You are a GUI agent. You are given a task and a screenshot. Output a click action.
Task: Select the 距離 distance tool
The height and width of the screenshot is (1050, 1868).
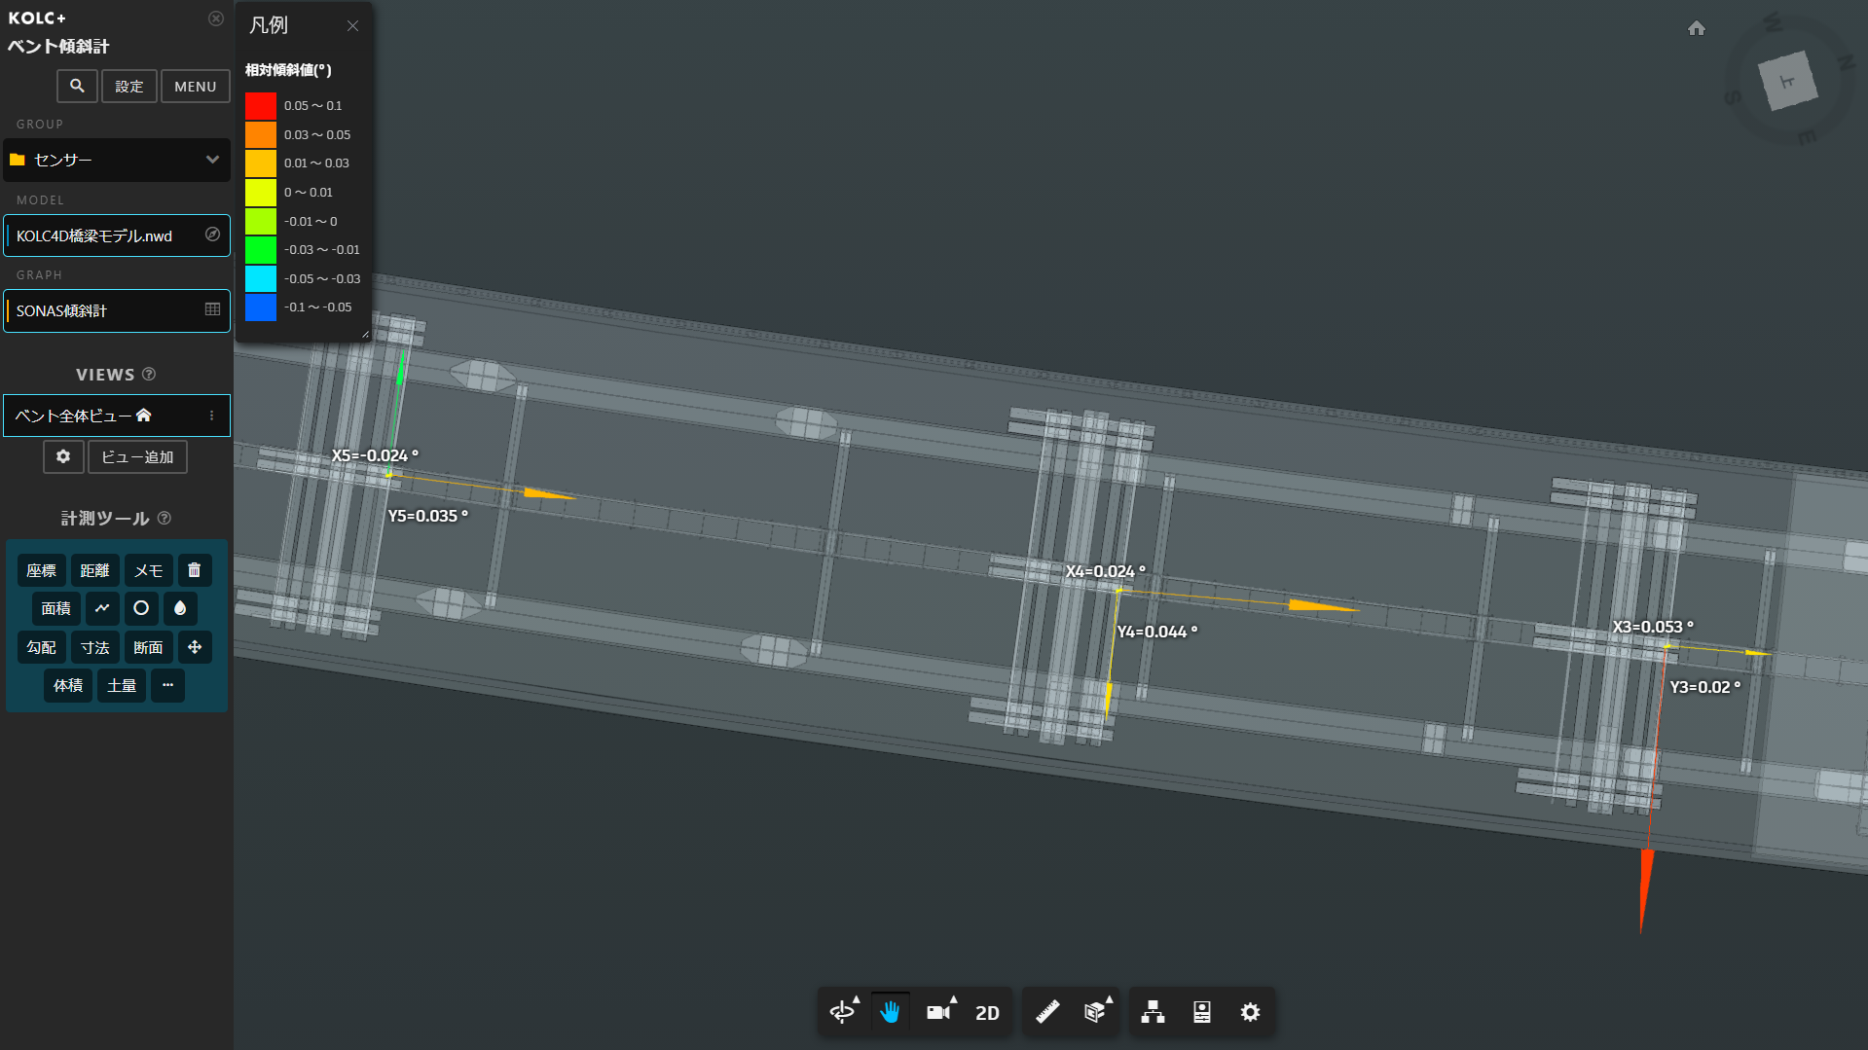click(94, 570)
